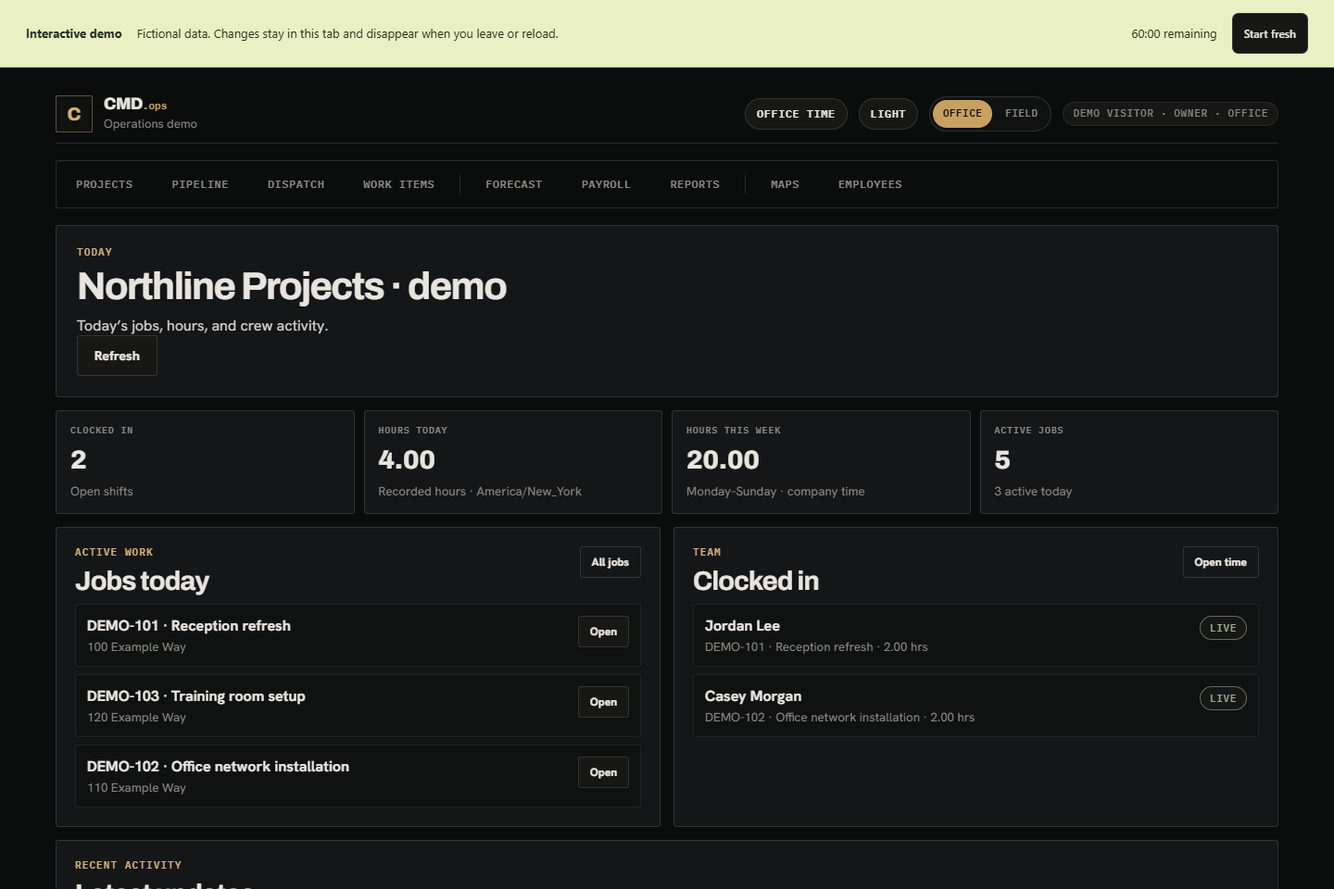Open Employees nav item
The height and width of the screenshot is (889, 1334).
870,184
